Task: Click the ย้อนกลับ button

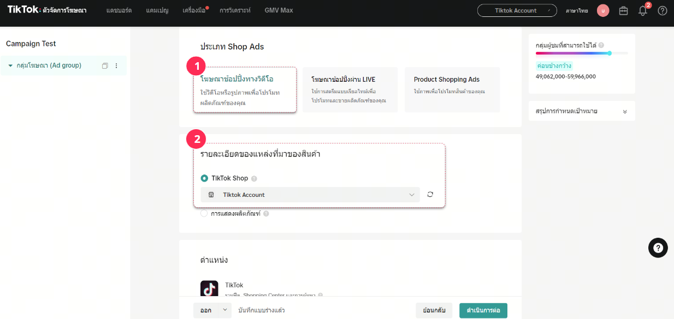Action: click(x=434, y=310)
